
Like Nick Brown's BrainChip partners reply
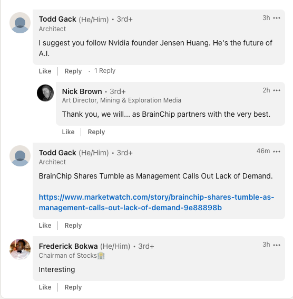68,132
